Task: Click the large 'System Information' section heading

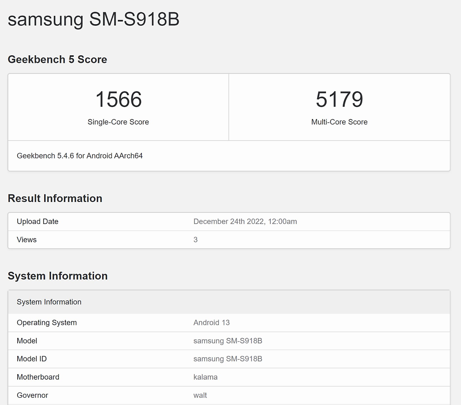Action: pyautogui.click(x=58, y=276)
